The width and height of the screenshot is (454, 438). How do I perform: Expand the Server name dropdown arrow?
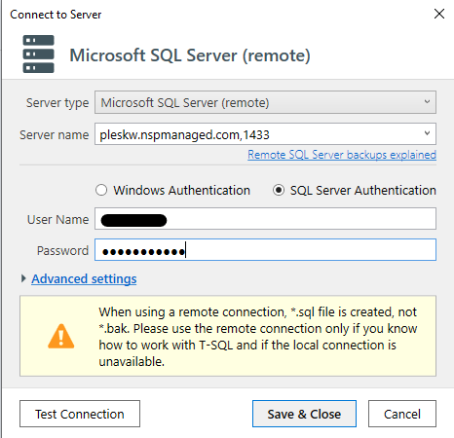click(427, 133)
